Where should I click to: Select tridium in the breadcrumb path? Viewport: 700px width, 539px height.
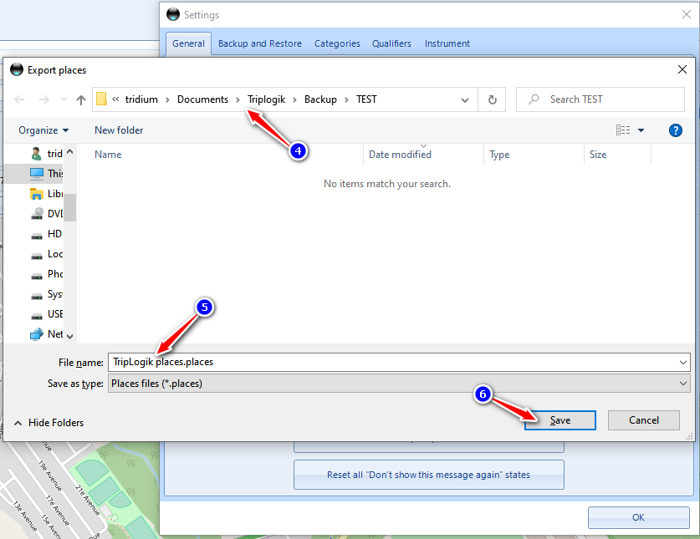pos(141,99)
